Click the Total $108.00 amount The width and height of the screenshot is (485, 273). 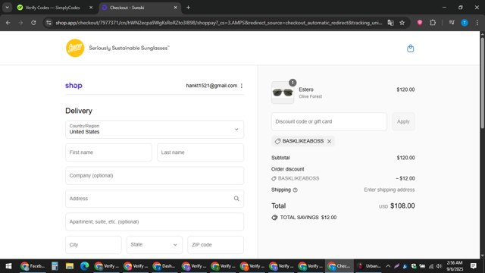(x=402, y=206)
